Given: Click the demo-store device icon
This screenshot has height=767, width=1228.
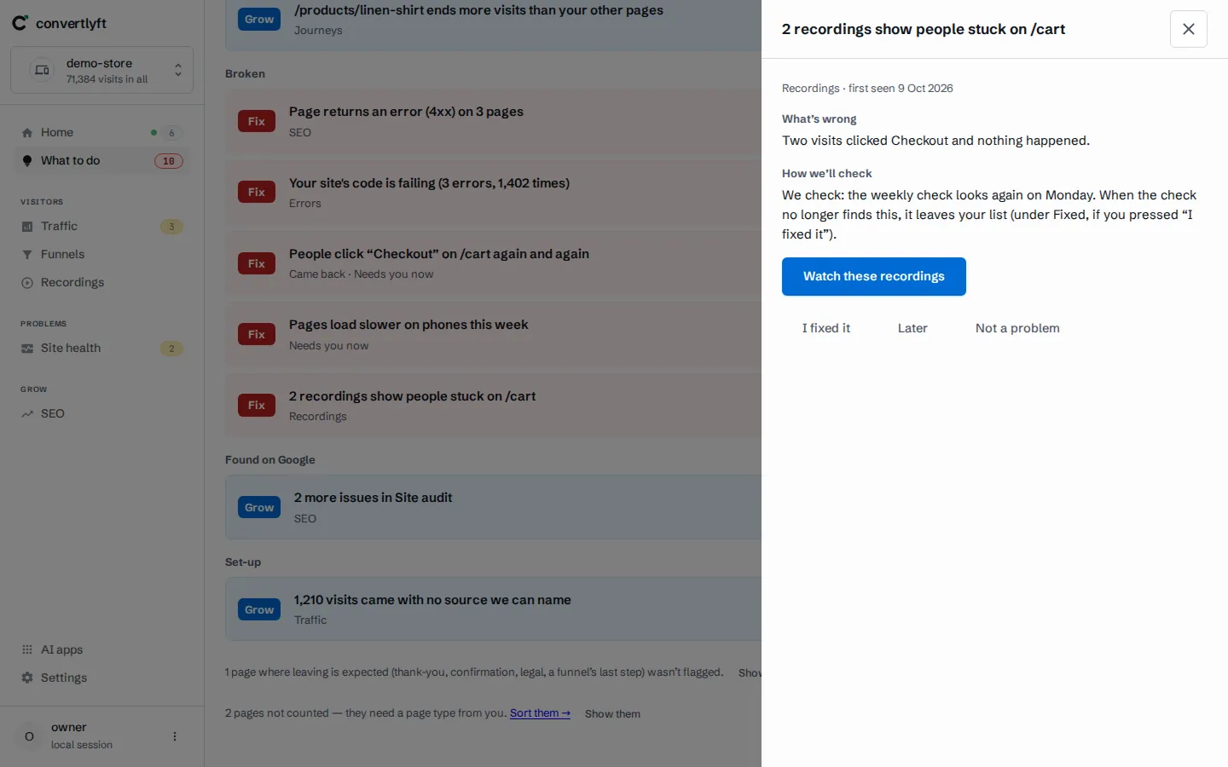Looking at the screenshot, I should (x=42, y=70).
